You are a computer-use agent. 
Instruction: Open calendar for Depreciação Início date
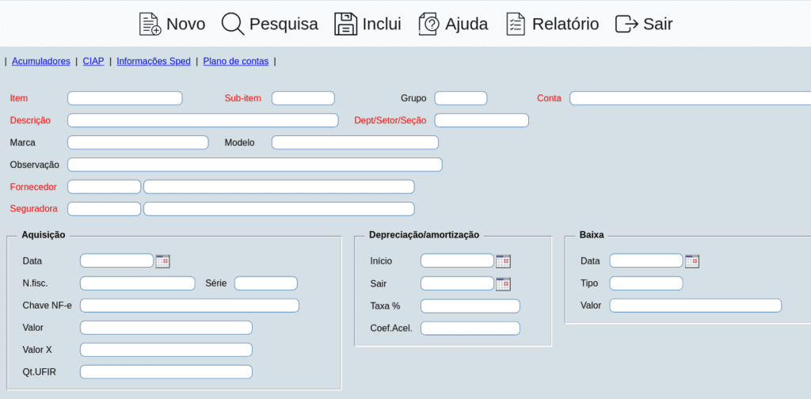503,261
